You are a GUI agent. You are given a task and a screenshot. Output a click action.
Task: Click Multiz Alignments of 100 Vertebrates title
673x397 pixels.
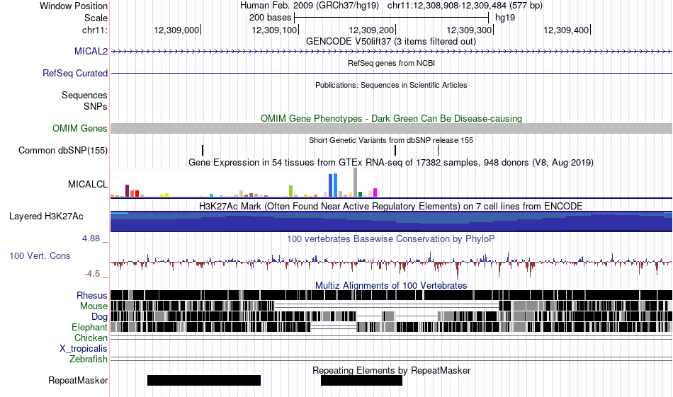click(391, 285)
